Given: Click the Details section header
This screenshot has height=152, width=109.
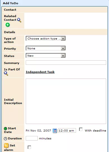Looking at the screenshot, I should coord(54,32).
